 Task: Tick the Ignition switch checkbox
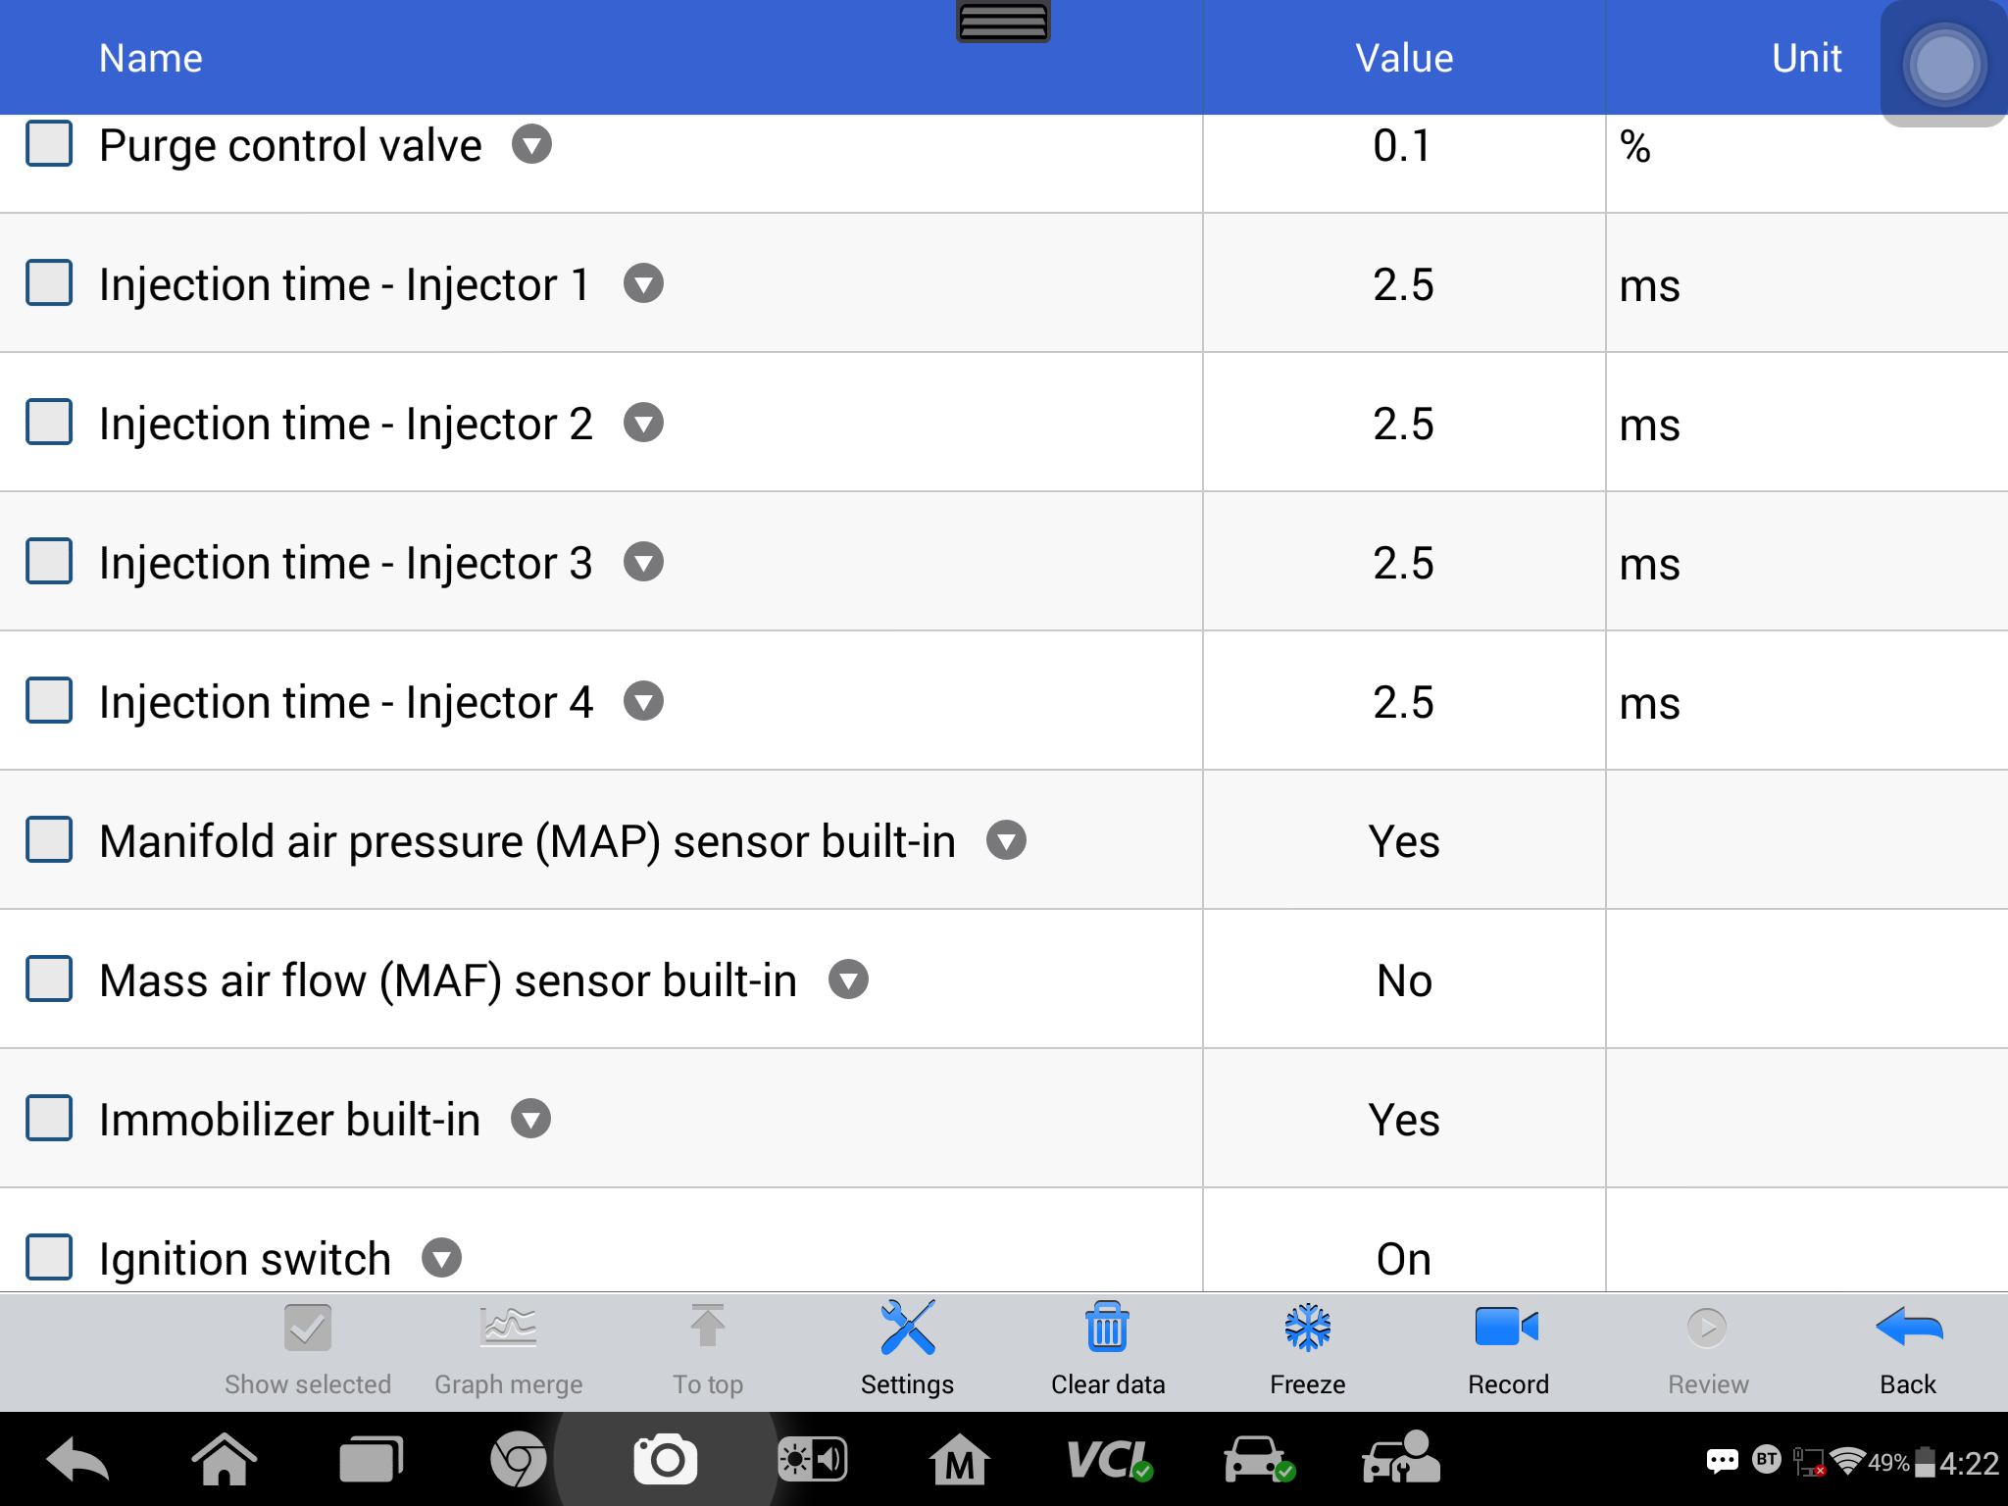tap(49, 1258)
